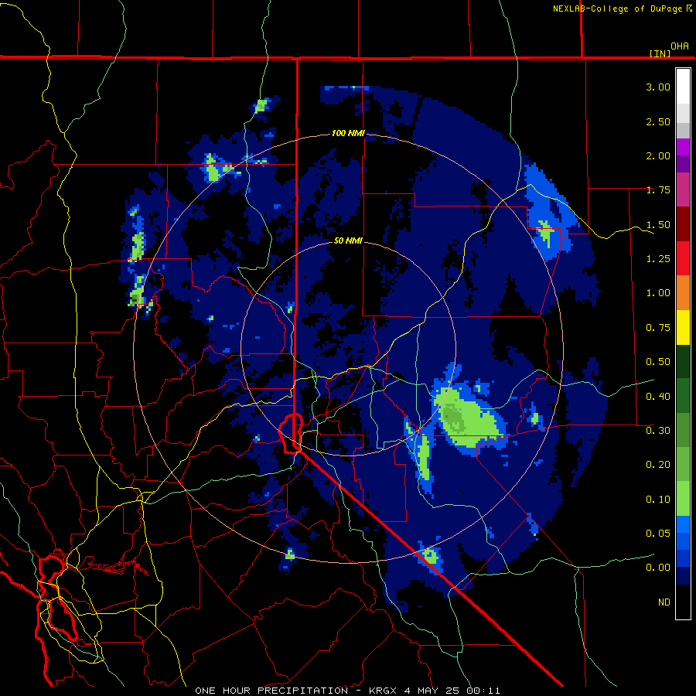Viewport: 696px width, 696px height.
Task: Click the 2.50 legend value
Action: 658,121
